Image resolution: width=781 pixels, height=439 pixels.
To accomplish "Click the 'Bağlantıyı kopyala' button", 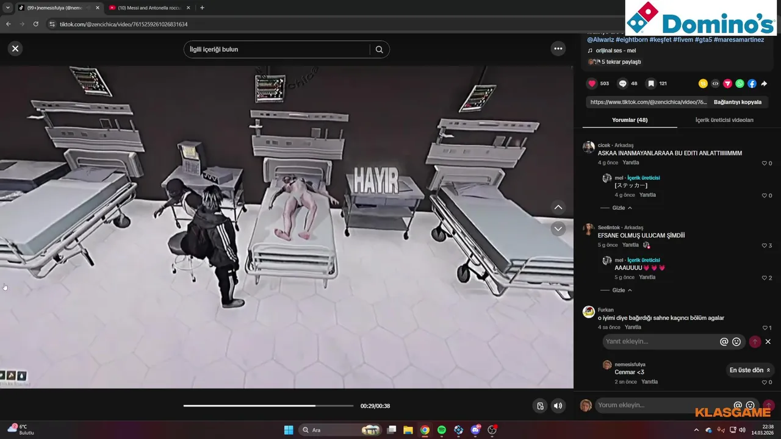I will coord(738,102).
